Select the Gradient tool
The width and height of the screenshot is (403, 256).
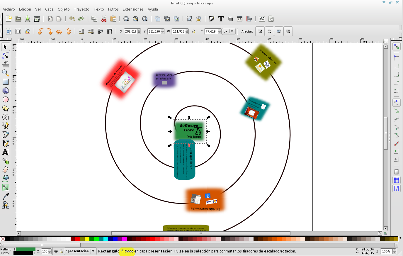[5, 187]
